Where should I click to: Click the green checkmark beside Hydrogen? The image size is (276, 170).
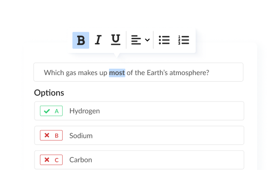[x=47, y=111]
